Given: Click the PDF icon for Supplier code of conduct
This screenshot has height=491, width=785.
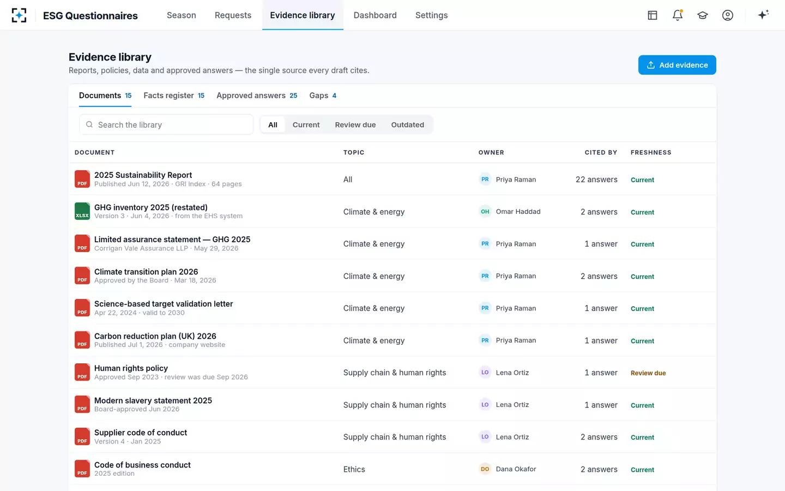Looking at the screenshot, I should coord(82,436).
